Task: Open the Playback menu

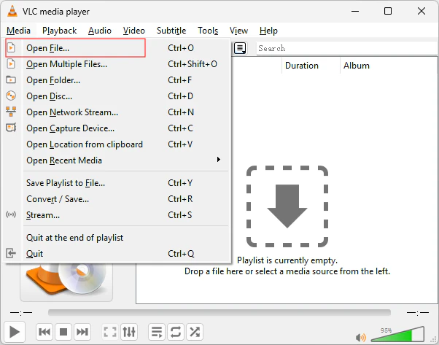Action: [x=59, y=30]
